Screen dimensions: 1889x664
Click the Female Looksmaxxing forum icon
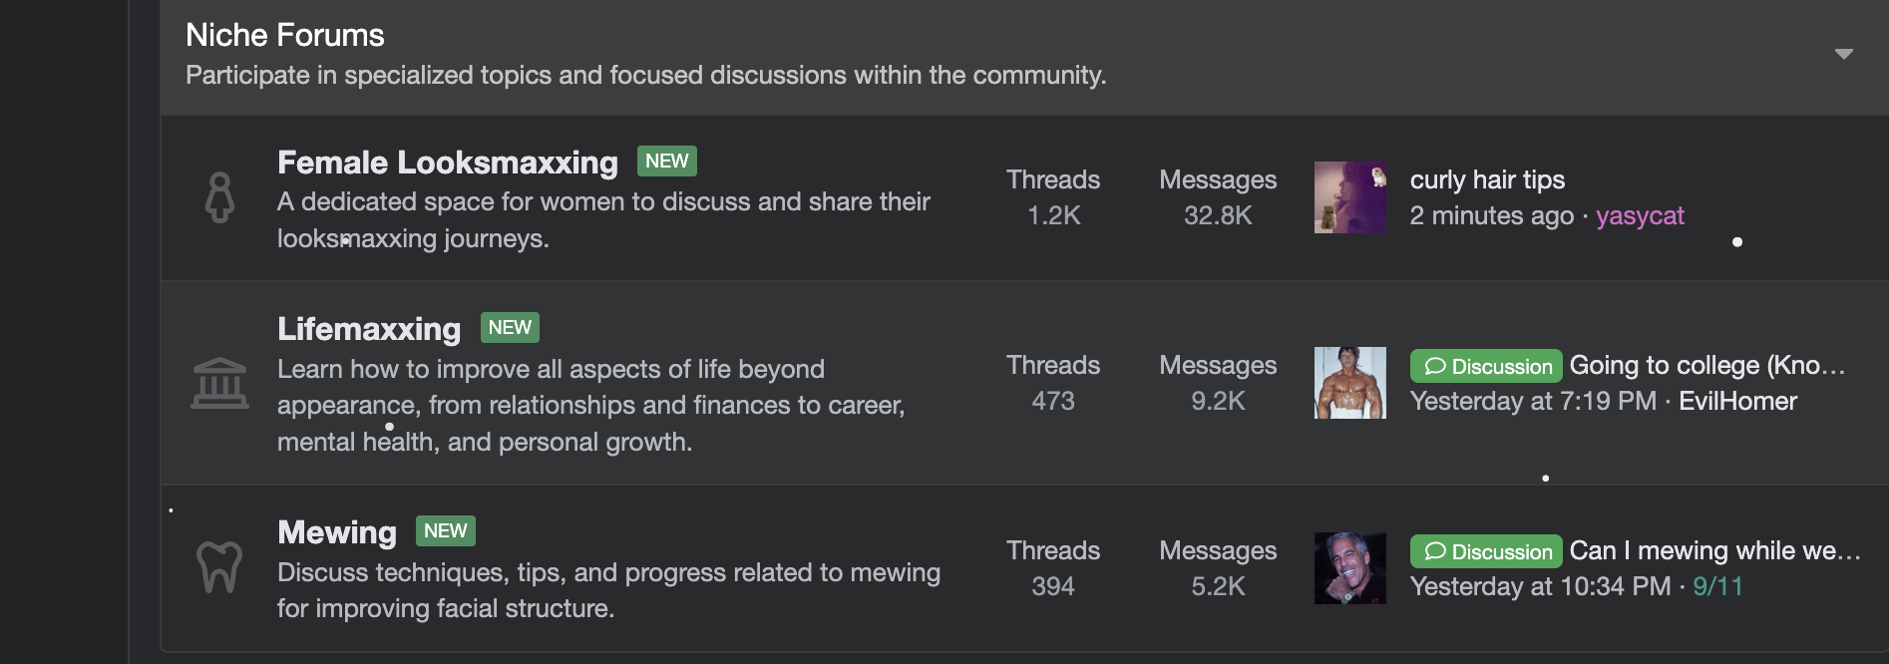tap(219, 197)
